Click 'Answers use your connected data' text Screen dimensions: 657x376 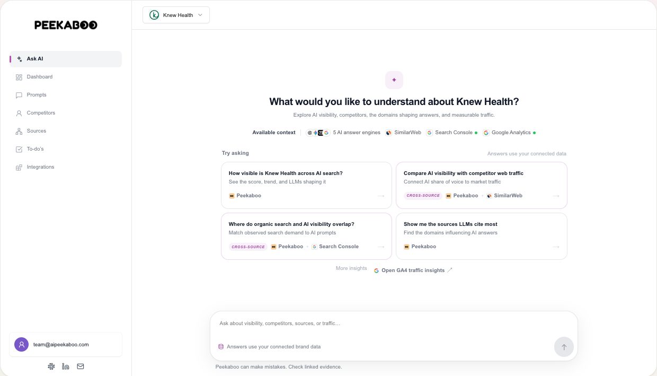(x=527, y=154)
